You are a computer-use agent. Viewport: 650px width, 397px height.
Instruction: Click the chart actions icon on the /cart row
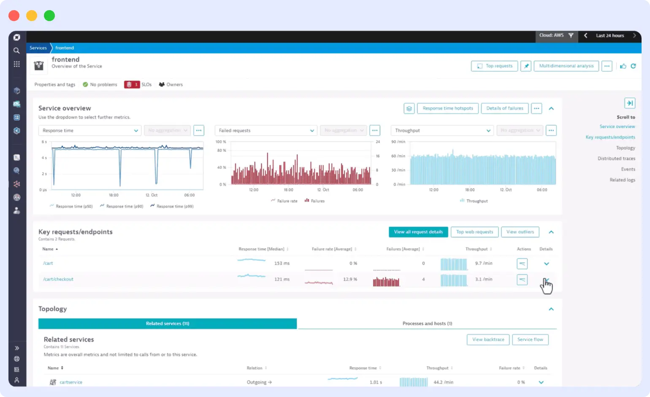522,263
